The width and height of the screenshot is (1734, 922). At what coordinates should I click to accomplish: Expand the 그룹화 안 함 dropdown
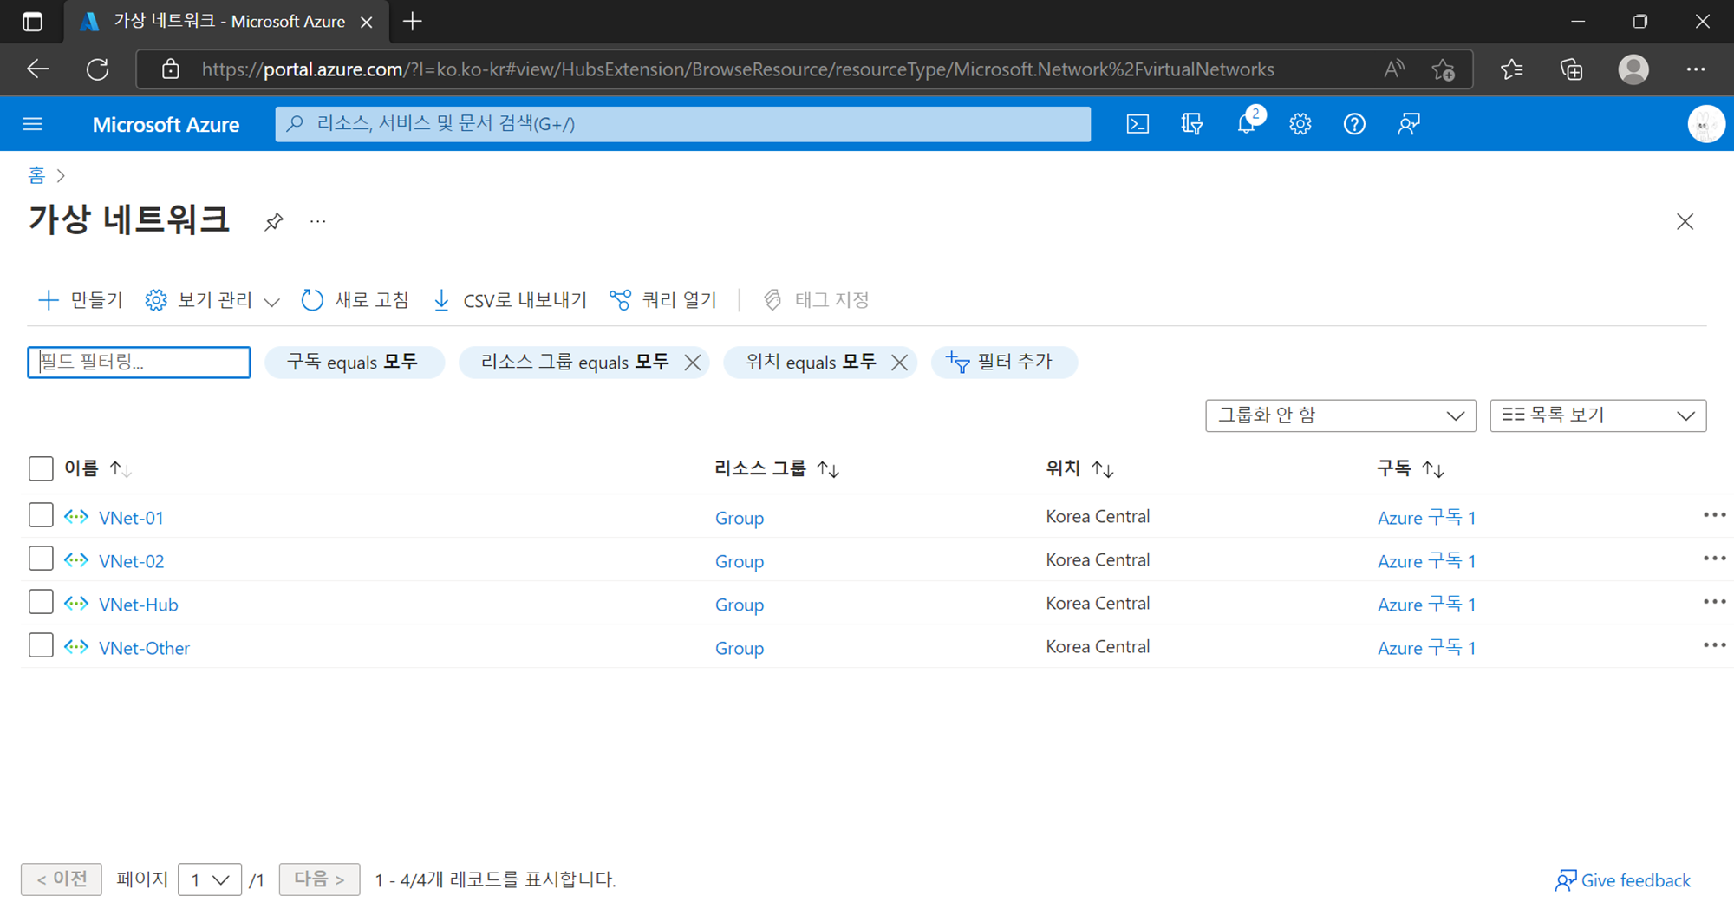[1340, 415]
